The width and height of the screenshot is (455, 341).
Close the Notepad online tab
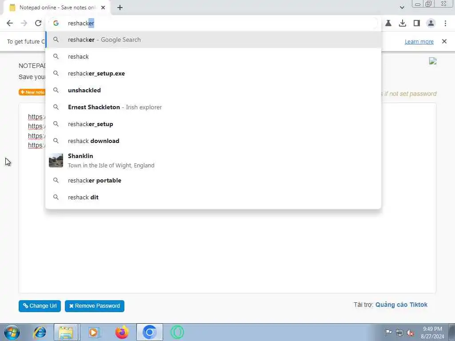click(103, 8)
